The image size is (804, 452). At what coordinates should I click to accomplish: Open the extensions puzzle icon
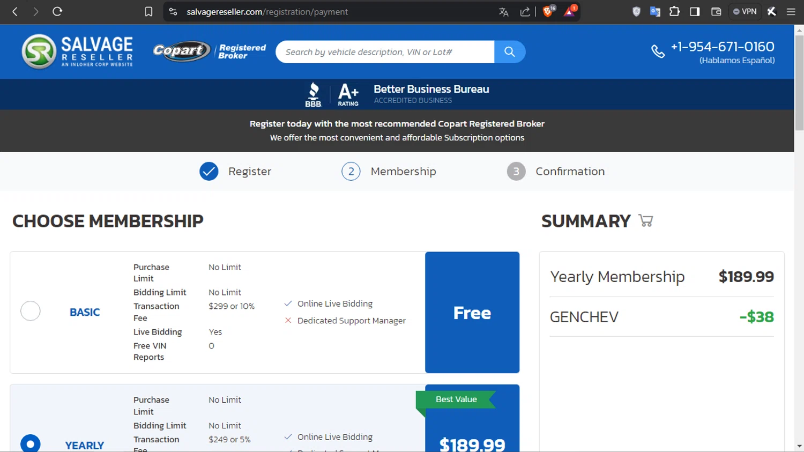[x=674, y=11]
